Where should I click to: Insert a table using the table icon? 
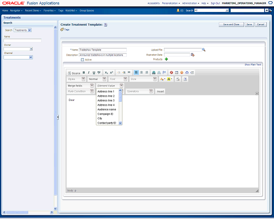click(x=176, y=73)
